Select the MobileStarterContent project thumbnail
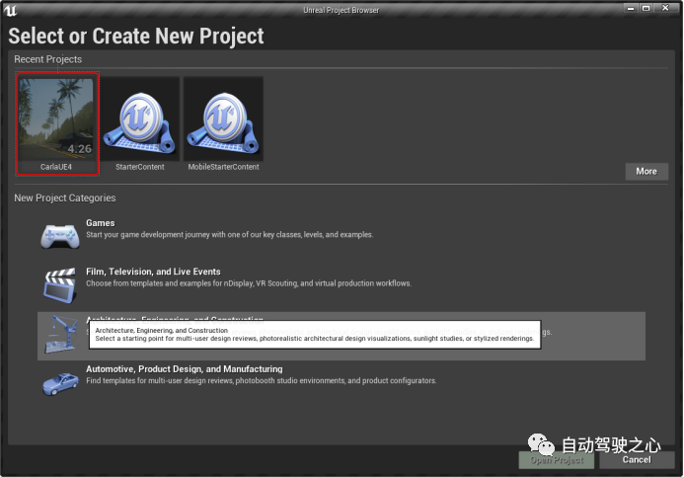684x477 pixels. pyautogui.click(x=223, y=119)
